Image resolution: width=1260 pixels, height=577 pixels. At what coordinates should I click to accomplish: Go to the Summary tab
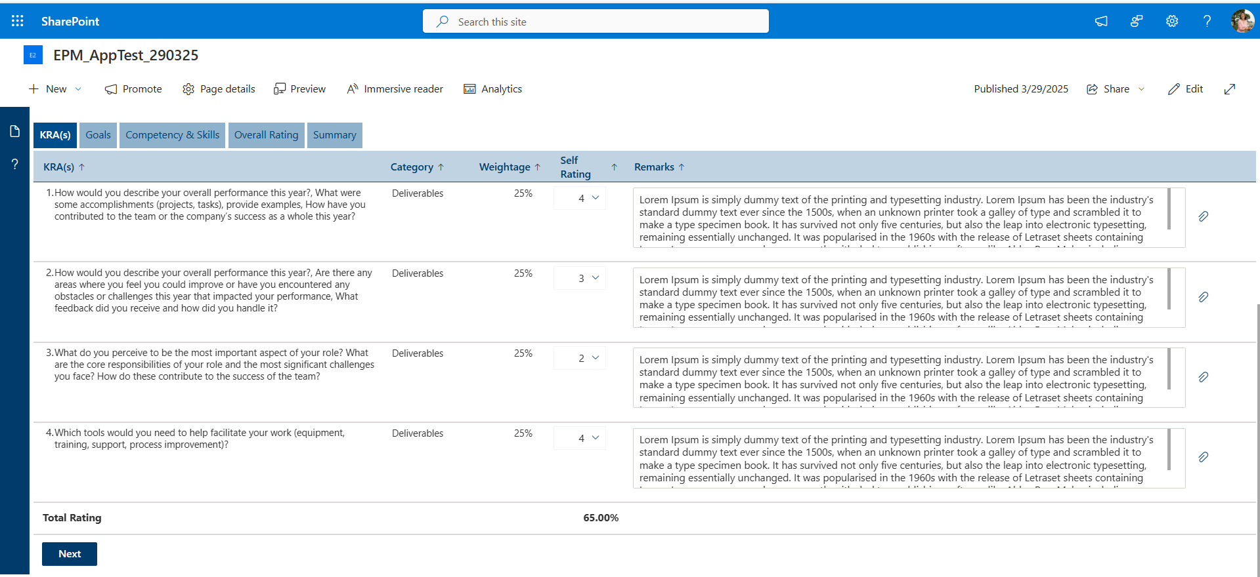pos(335,135)
